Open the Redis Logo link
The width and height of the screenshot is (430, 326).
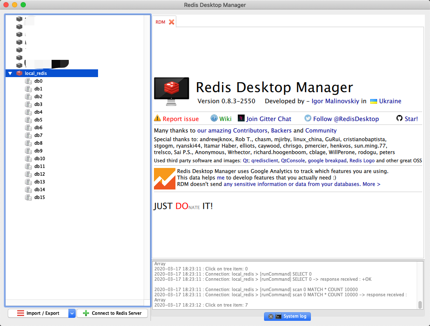coord(362,161)
